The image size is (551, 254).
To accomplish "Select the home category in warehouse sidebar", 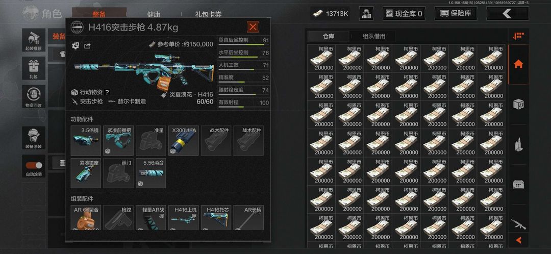I will [518, 64].
